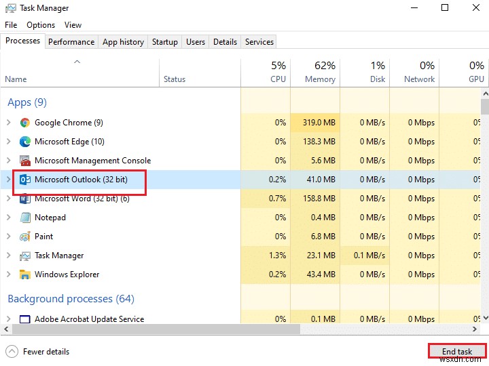This screenshot has height=366, width=489.
Task: Sort processes by GPU column
Action: pyautogui.click(x=464, y=73)
